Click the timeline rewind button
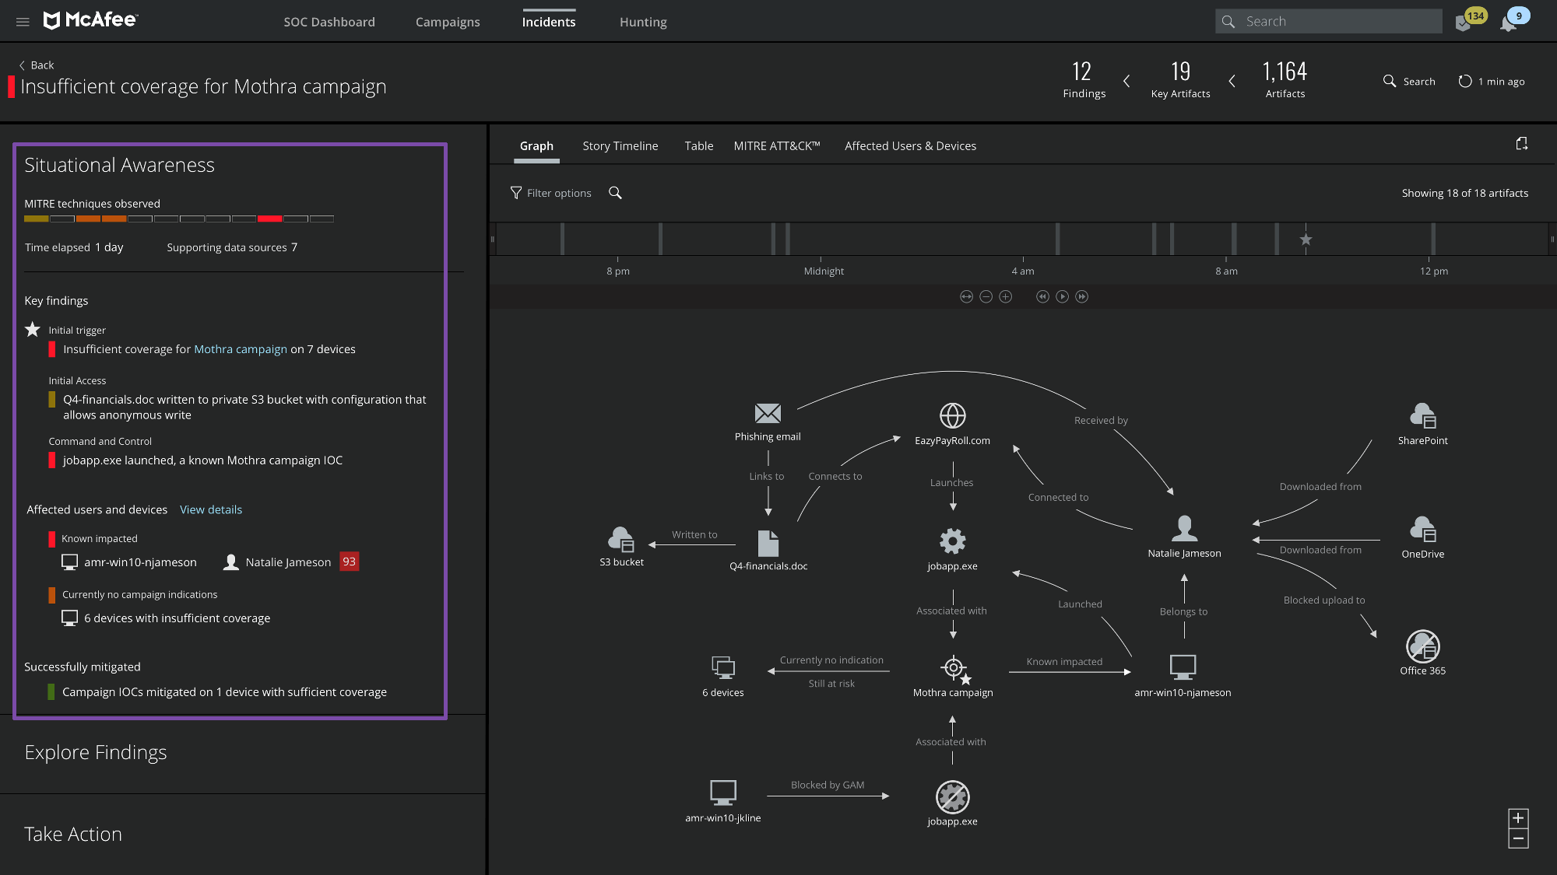Image resolution: width=1557 pixels, height=875 pixels. pos(1042,296)
